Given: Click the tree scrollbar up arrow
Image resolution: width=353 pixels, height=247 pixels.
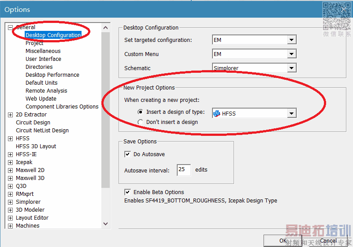Looking at the screenshot, I should click(105, 28).
